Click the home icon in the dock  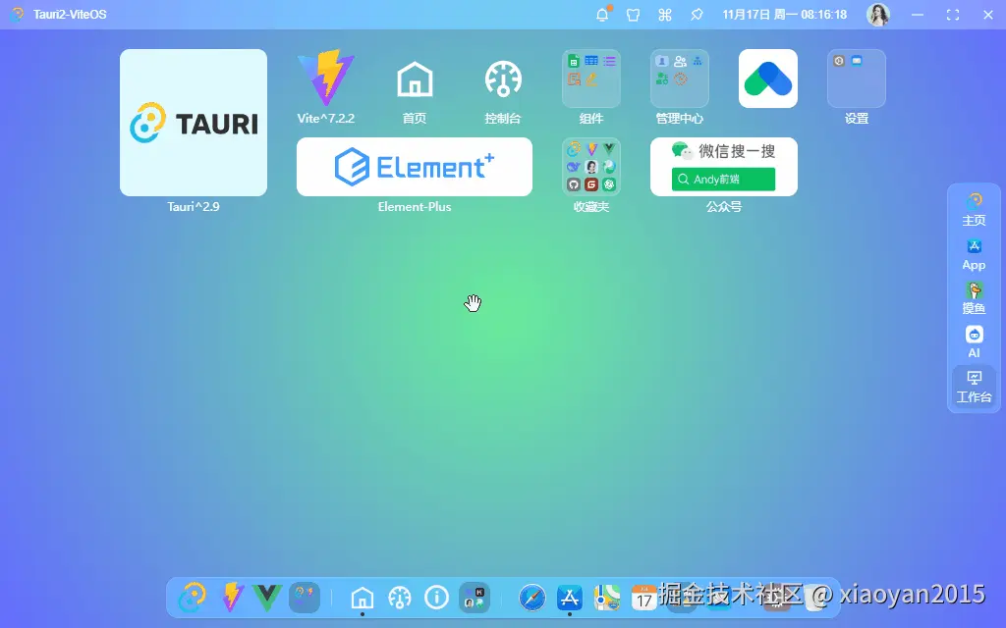(x=363, y=598)
